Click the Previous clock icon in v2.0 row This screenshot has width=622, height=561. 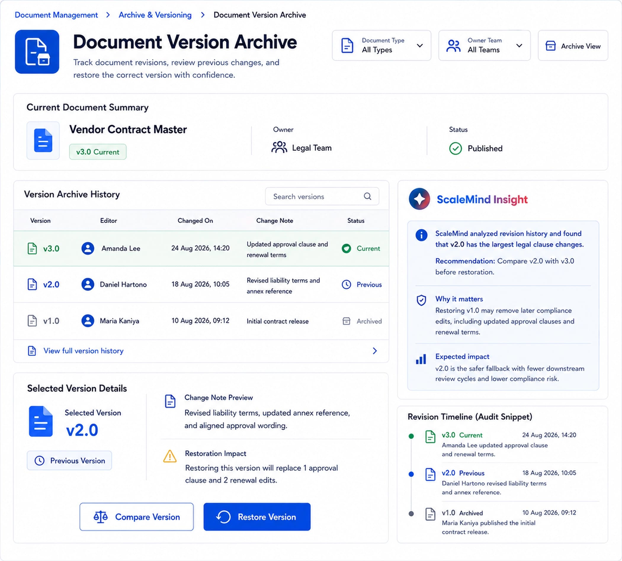(346, 285)
